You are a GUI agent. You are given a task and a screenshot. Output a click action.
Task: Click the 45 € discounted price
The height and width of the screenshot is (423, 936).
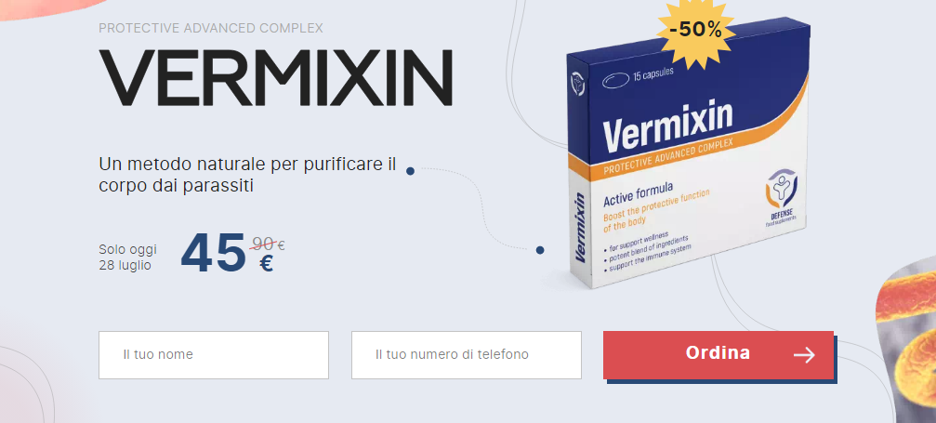pyautogui.click(x=227, y=253)
